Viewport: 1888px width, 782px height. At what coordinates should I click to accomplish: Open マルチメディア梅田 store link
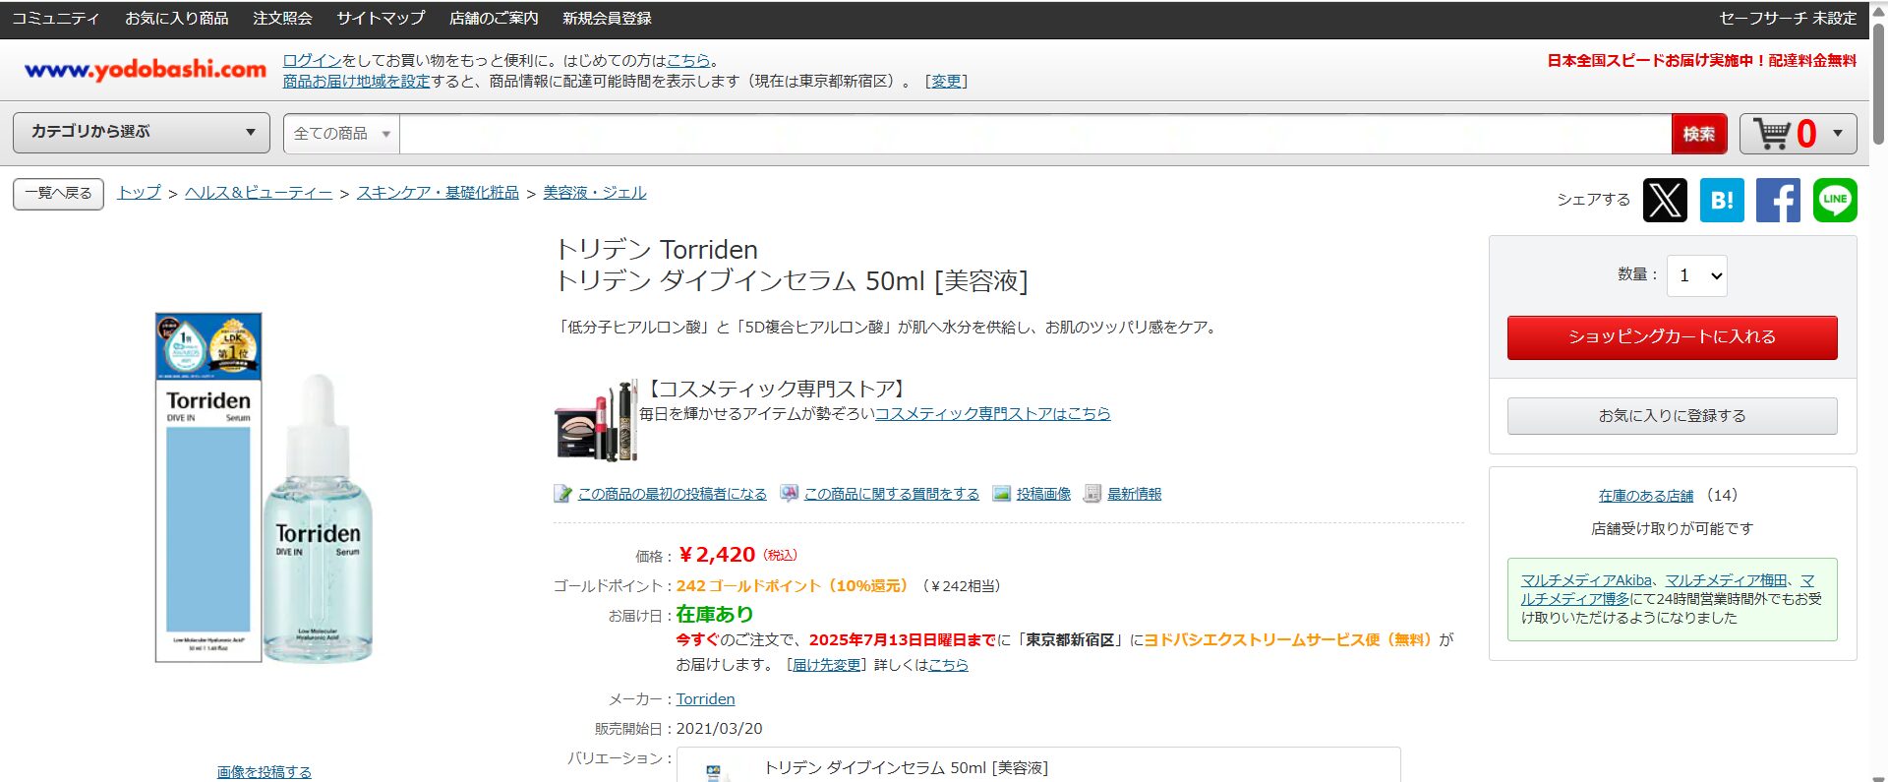coord(1726,580)
